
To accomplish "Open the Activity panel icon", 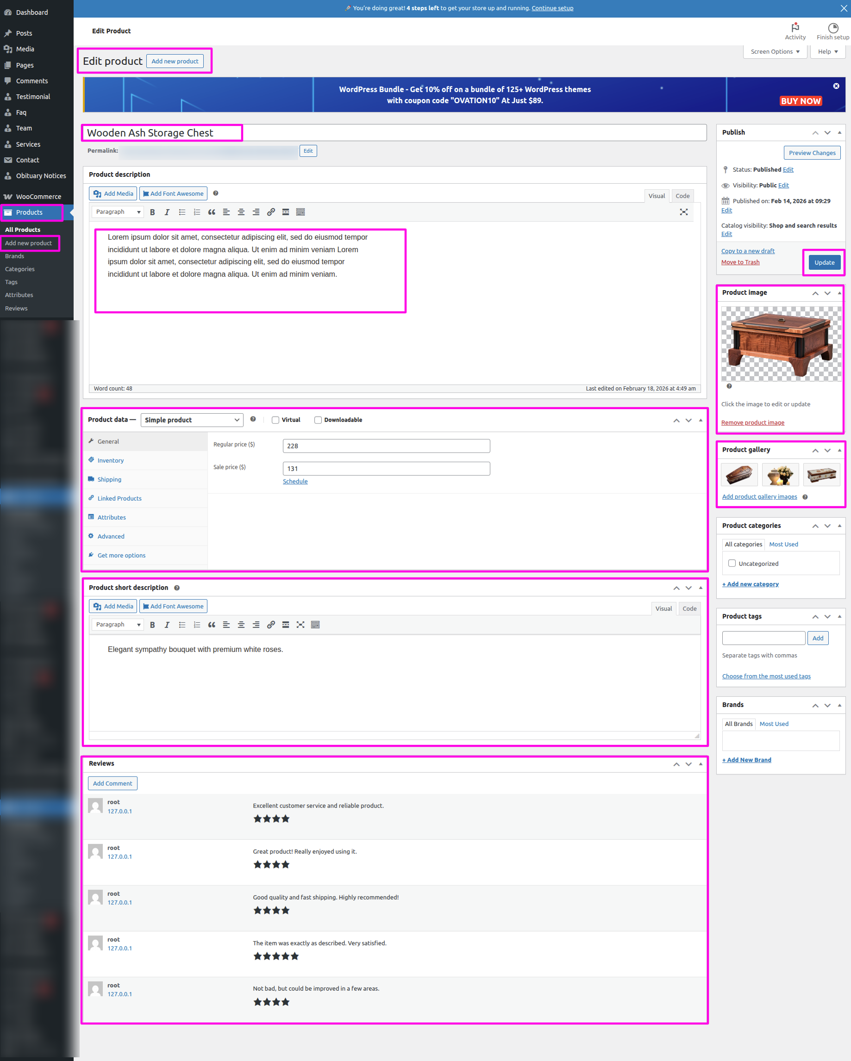I will [x=795, y=31].
